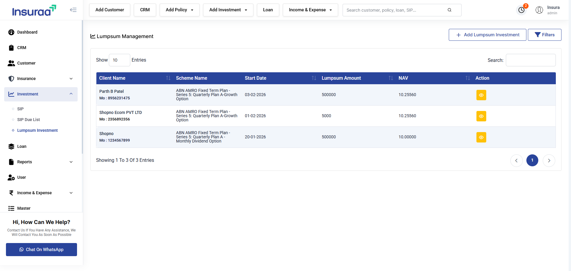Select page 1 pagination button

click(532, 160)
